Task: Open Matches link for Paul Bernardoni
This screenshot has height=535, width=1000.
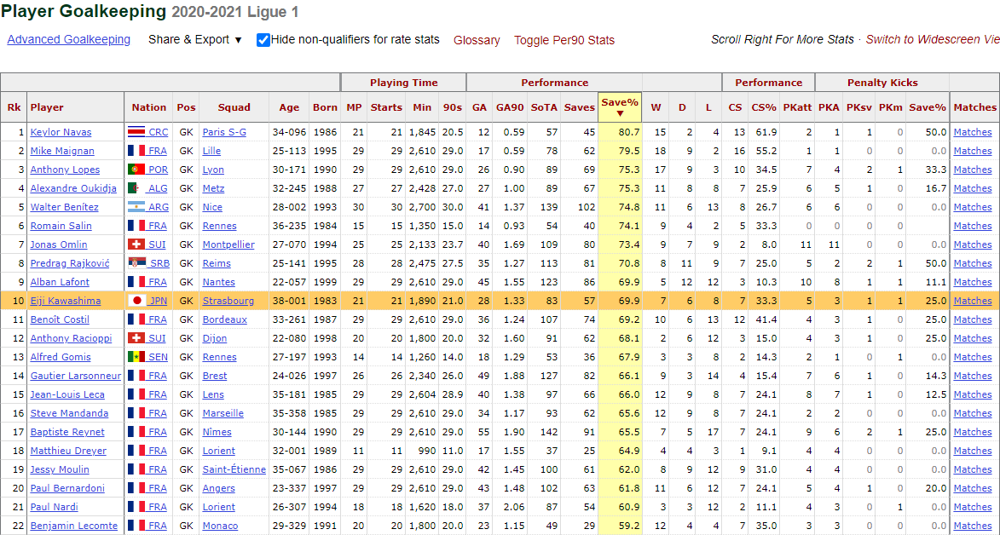Action: [973, 488]
